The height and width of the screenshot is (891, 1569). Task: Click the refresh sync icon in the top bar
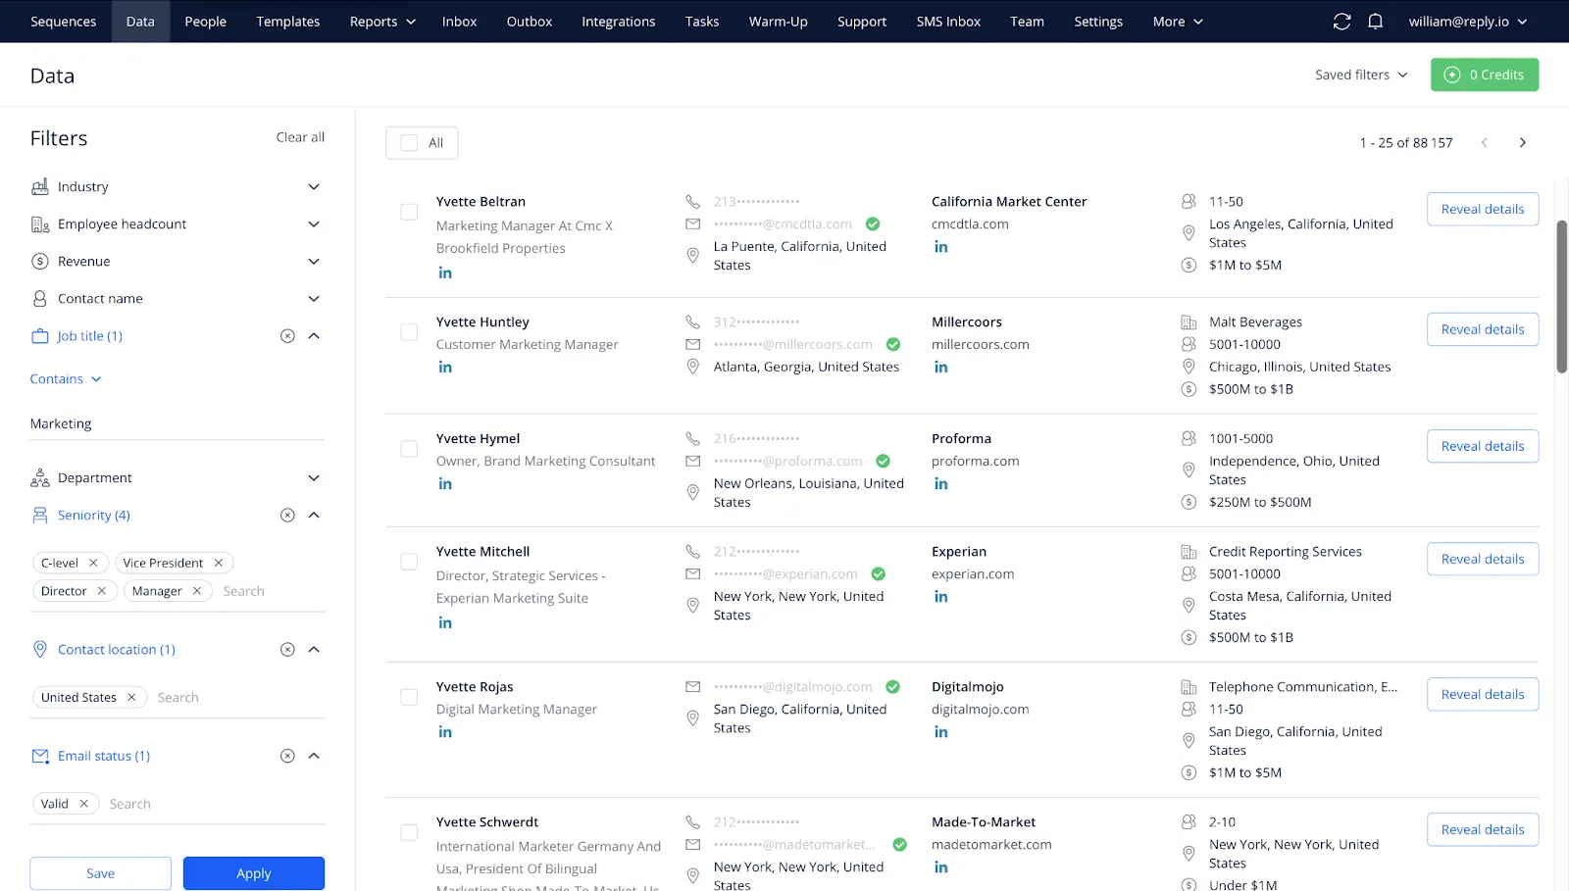1341,22
